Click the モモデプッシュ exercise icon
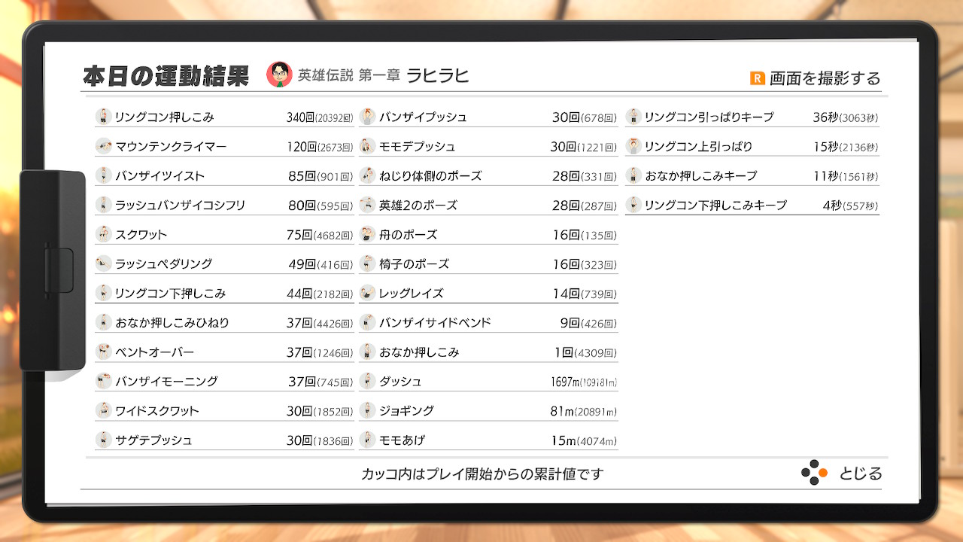This screenshot has width=963, height=542. [x=367, y=146]
